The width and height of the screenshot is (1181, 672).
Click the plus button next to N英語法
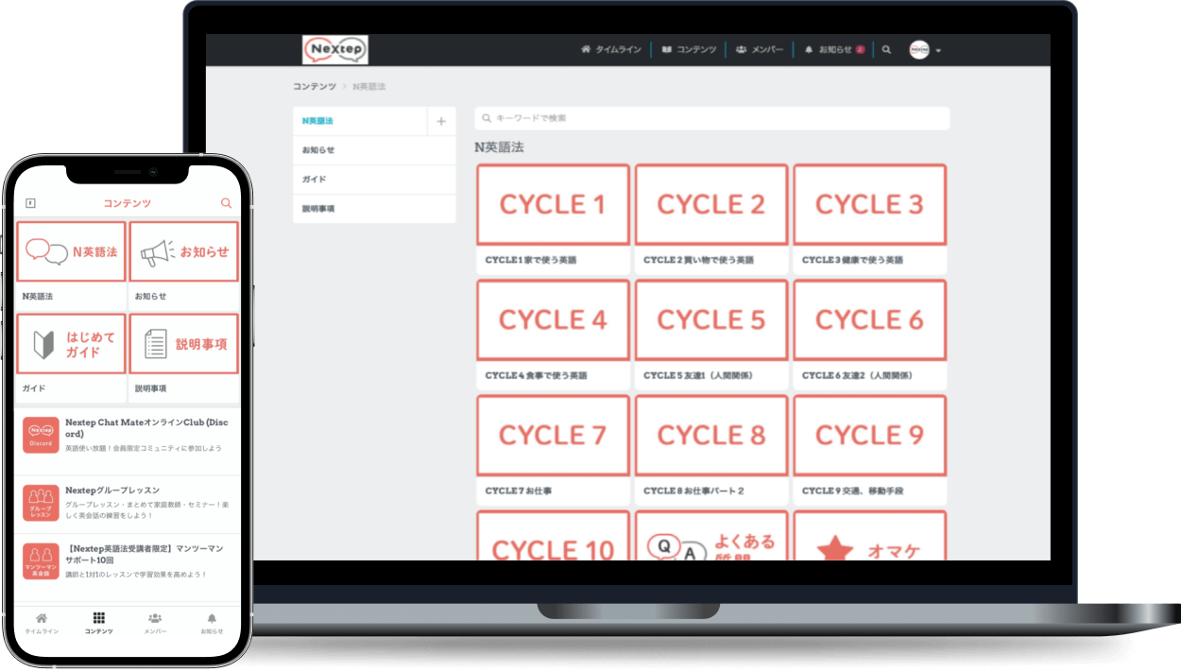point(440,121)
